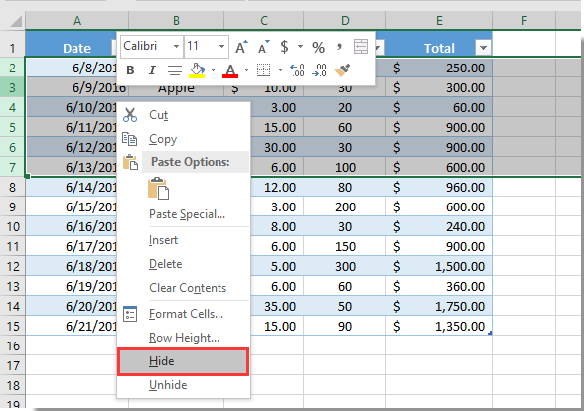Click price cell showing 35.00

tap(277, 307)
